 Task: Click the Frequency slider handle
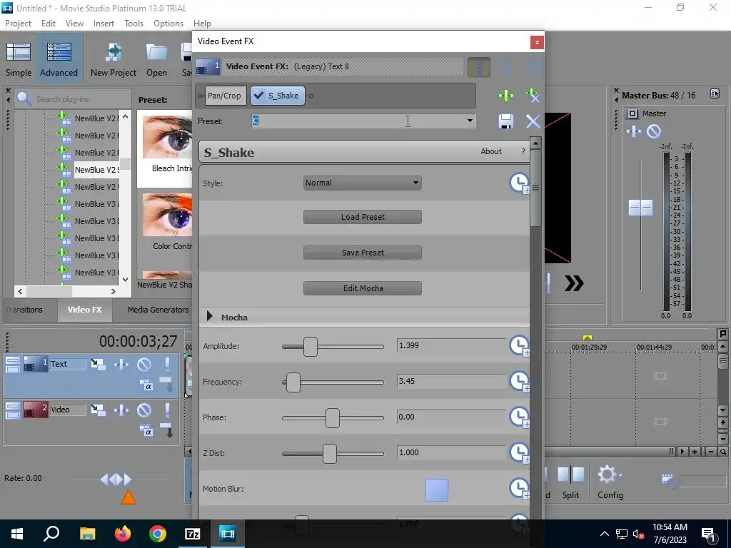click(x=293, y=382)
